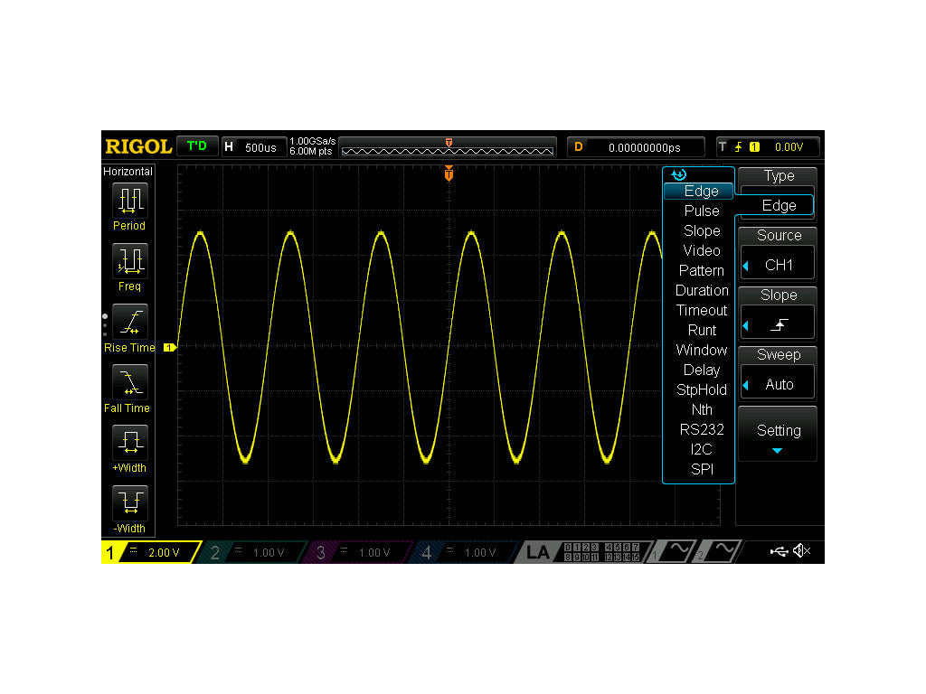
Task: Open the trigger Source CH1 selector
Action: (779, 265)
